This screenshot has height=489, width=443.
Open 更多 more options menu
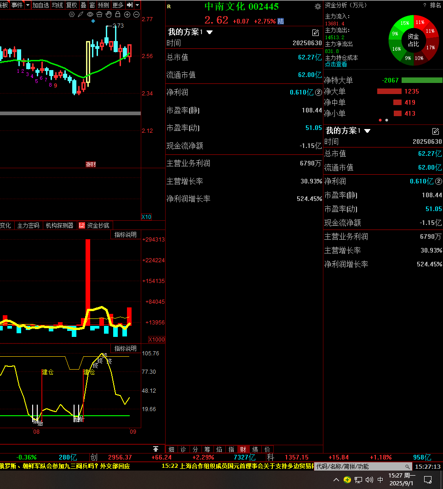pos(118,5)
